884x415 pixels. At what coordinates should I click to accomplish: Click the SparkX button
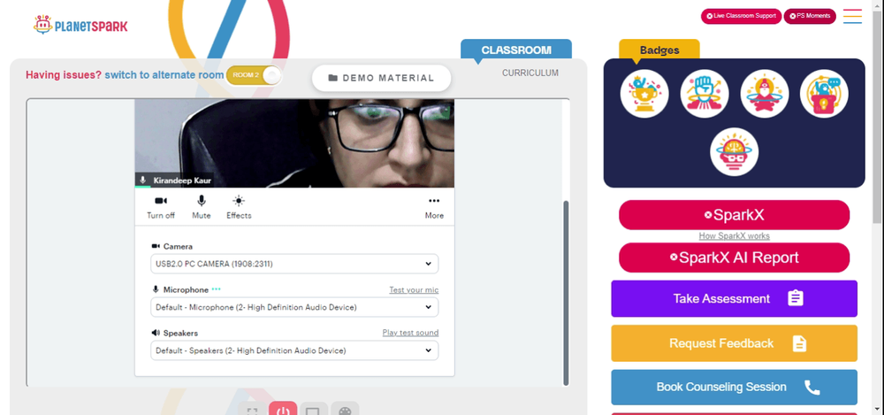tap(734, 214)
